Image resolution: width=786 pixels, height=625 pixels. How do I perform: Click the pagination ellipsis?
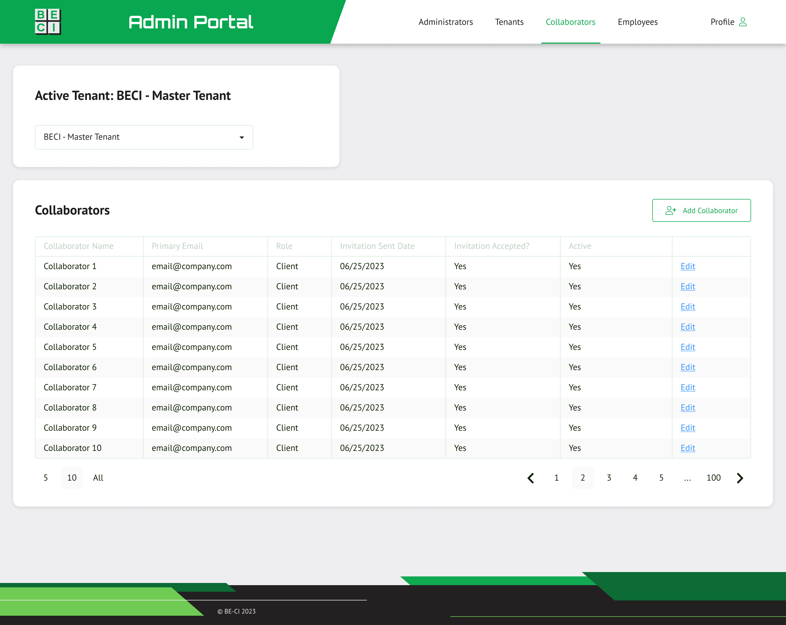coord(687,478)
